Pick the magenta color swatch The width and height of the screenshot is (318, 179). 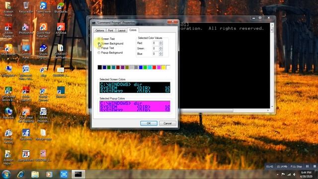click(159, 68)
